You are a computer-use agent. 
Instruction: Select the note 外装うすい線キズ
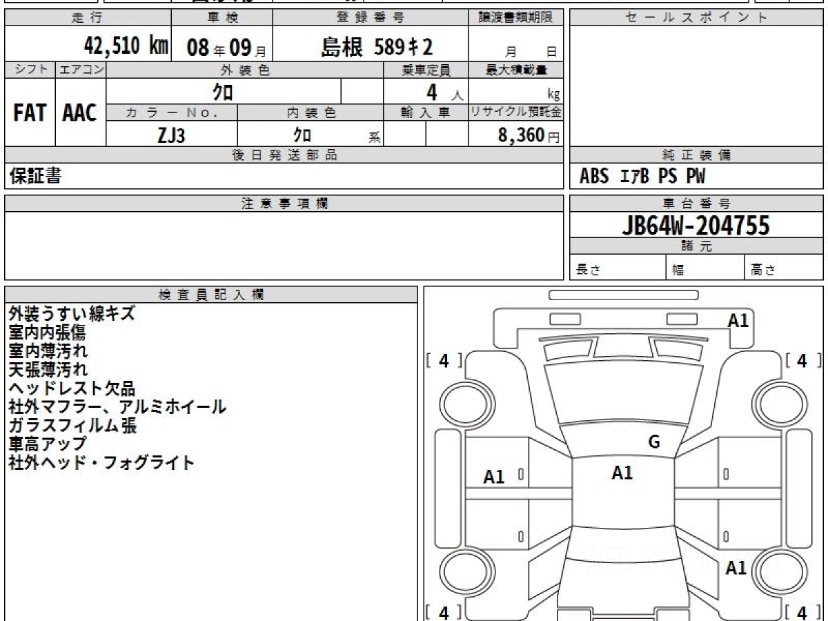(x=72, y=314)
